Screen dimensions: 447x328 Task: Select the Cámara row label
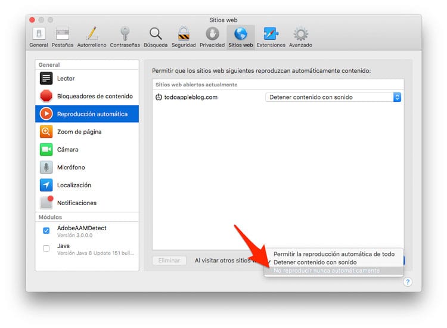67,150
